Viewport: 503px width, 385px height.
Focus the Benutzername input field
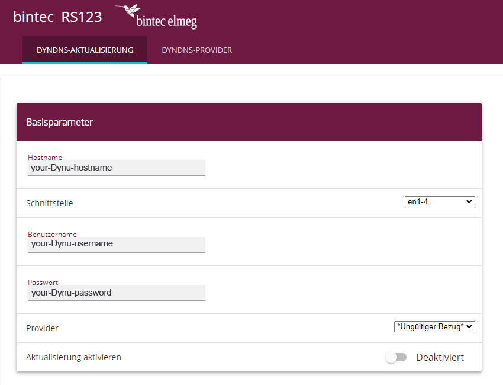coord(117,245)
